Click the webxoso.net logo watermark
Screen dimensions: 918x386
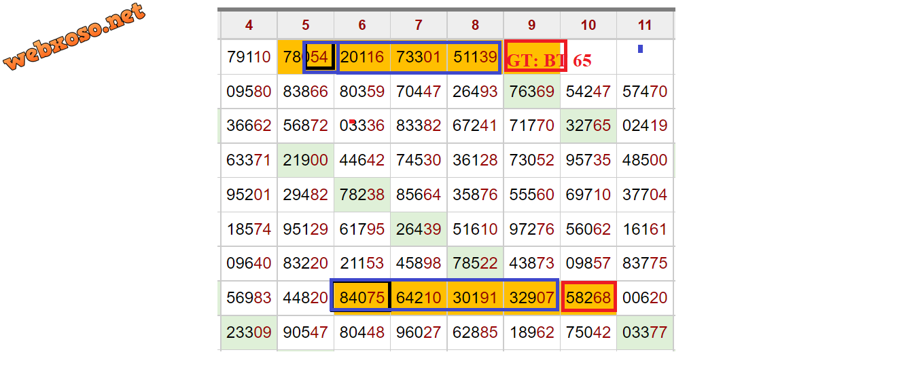coord(75,37)
